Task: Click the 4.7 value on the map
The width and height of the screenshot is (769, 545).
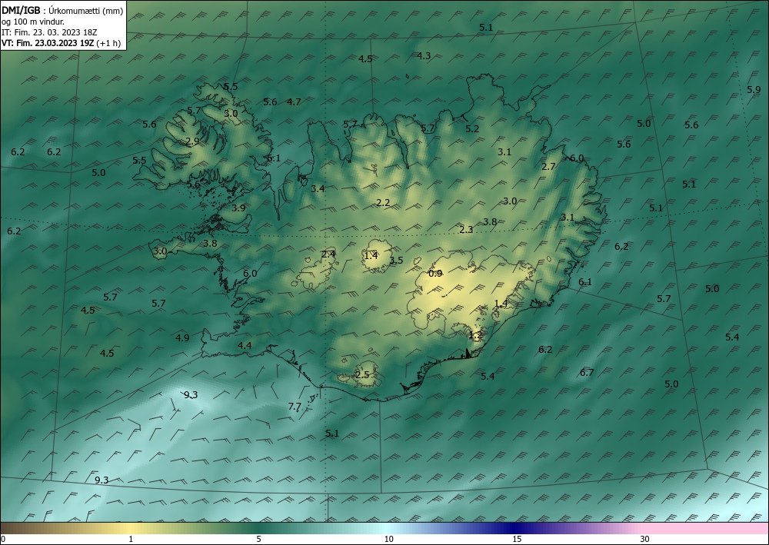Action: click(294, 102)
